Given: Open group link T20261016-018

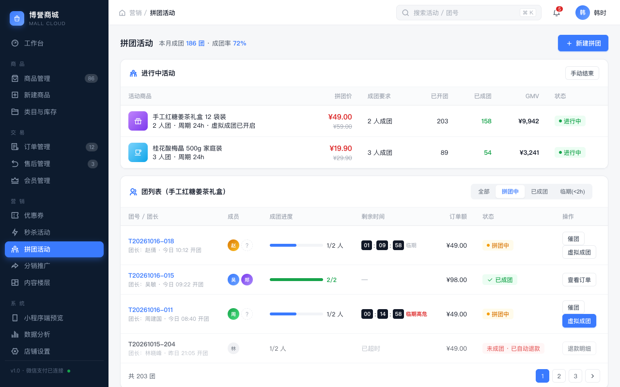Looking at the screenshot, I should (x=151, y=241).
